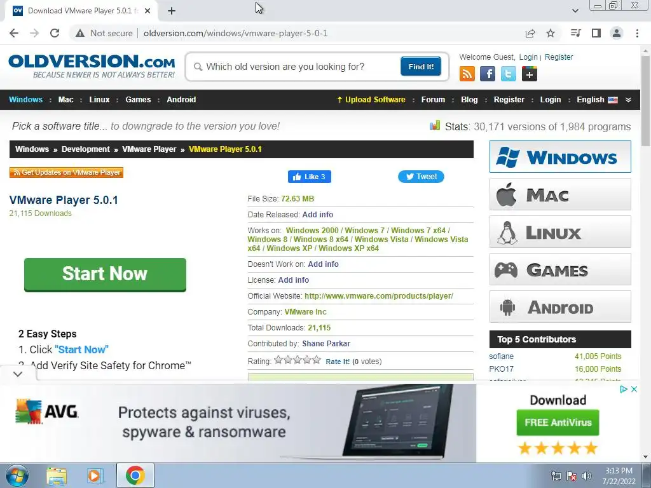Click the Login link near Welcome Guest

[x=528, y=57]
